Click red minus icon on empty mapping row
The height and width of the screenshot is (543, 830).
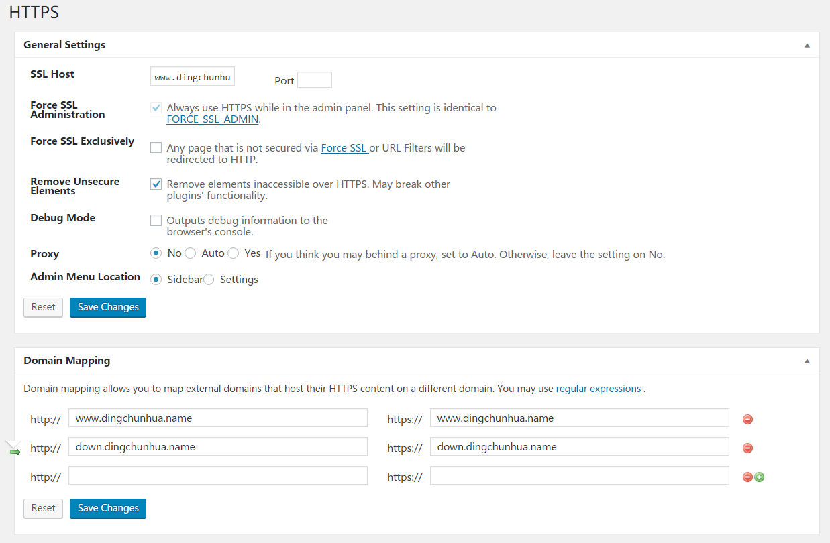(x=747, y=477)
